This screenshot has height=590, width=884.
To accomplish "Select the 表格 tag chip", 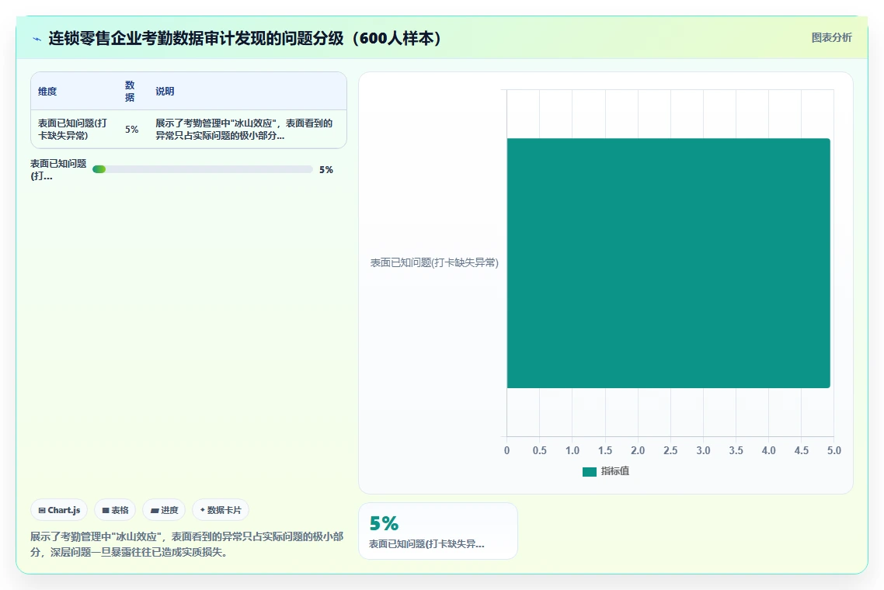I will pyautogui.click(x=115, y=510).
